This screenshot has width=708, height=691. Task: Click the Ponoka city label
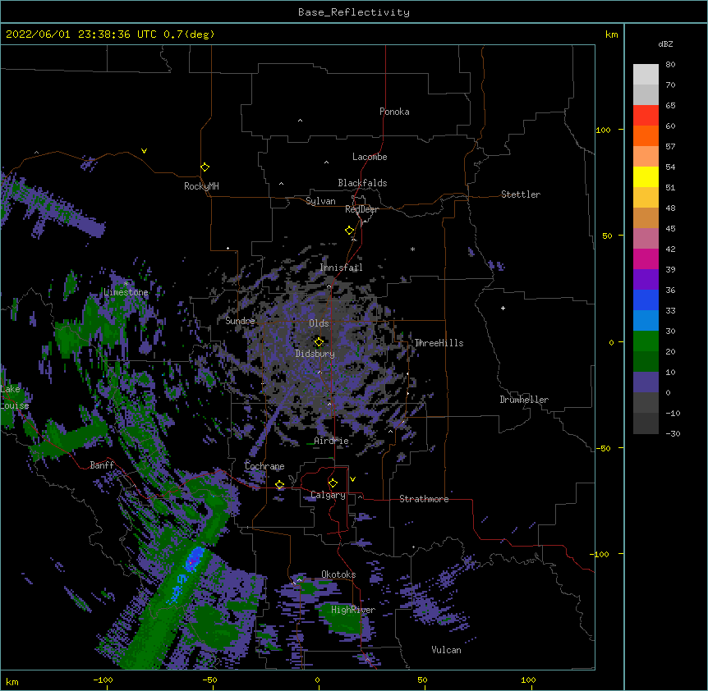pyautogui.click(x=394, y=112)
